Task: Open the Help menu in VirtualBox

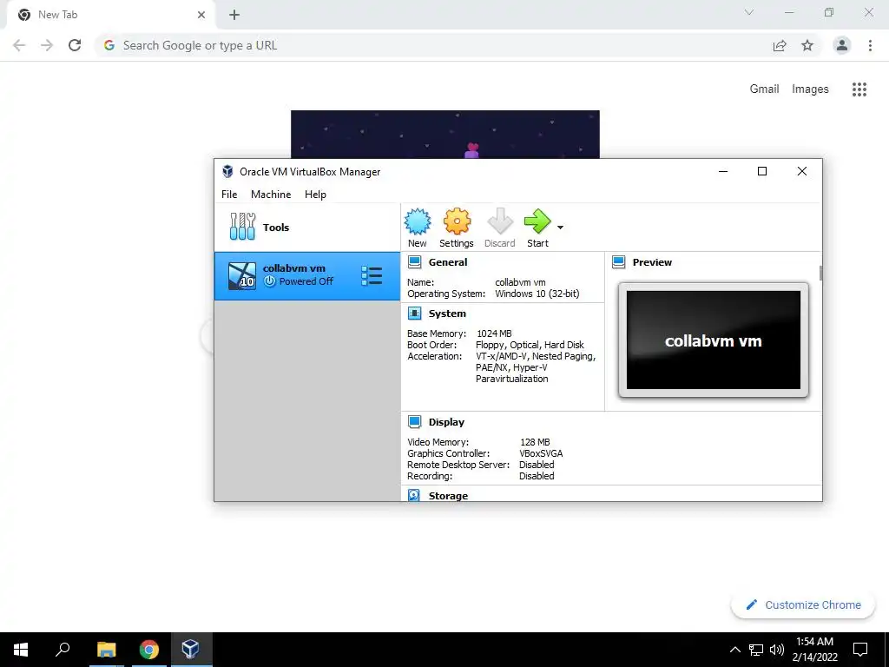Action: pos(315,195)
